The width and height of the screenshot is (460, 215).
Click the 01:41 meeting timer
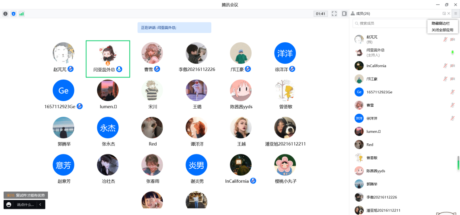coord(321,14)
